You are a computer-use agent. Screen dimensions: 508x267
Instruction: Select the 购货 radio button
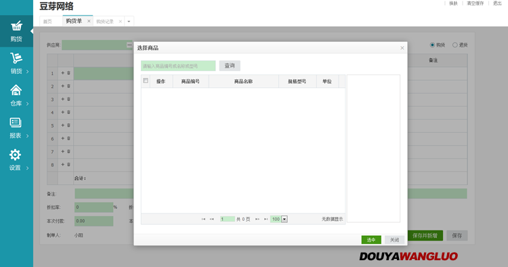click(432, 45)
